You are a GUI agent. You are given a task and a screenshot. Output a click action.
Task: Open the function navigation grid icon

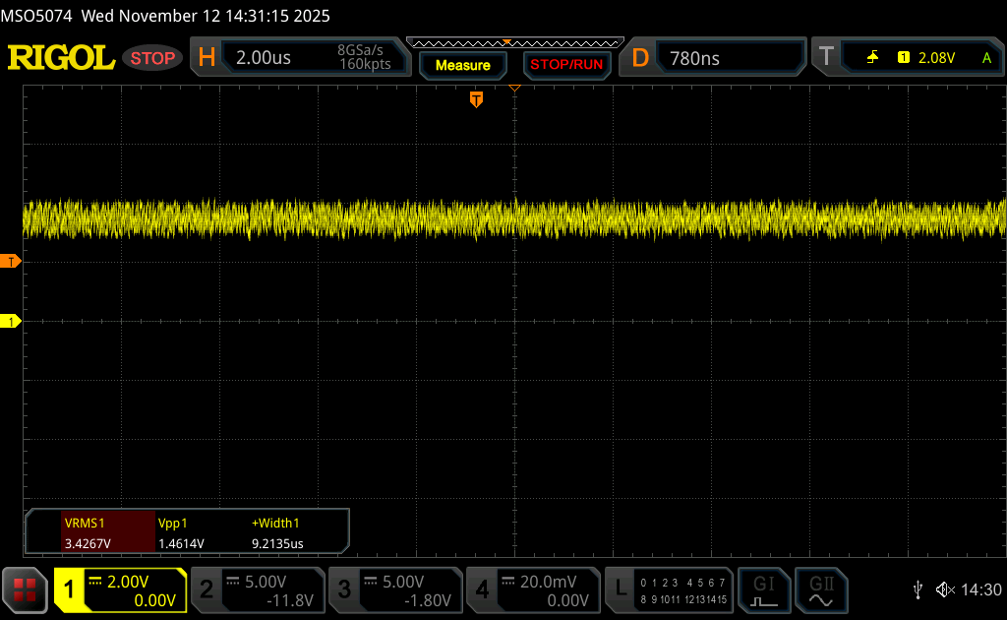pos(25,589)
